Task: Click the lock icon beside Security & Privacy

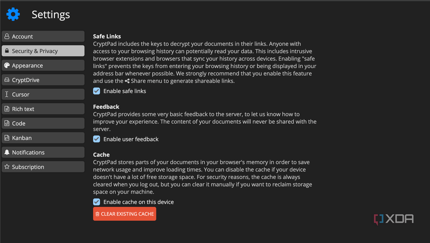Action: click(7, 51)
